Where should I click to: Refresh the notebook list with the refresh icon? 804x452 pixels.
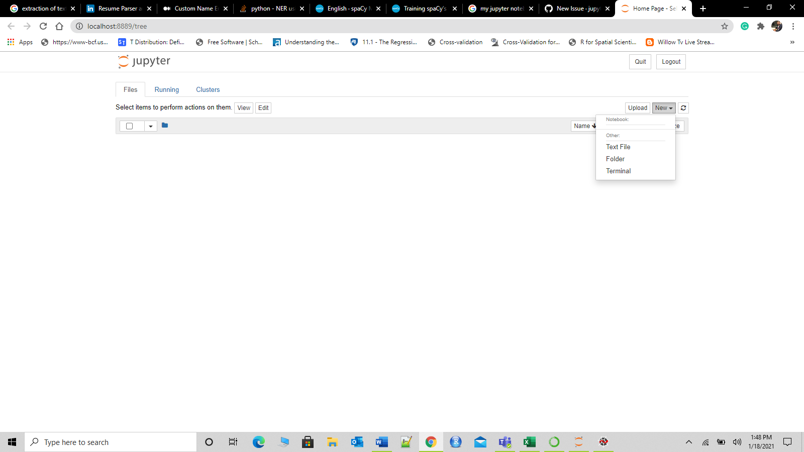pos(683,107)
